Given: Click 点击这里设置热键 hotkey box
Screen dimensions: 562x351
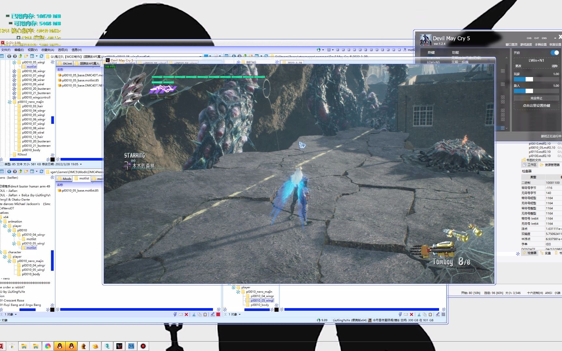Looking at the screenshot, I should [536, 106].
